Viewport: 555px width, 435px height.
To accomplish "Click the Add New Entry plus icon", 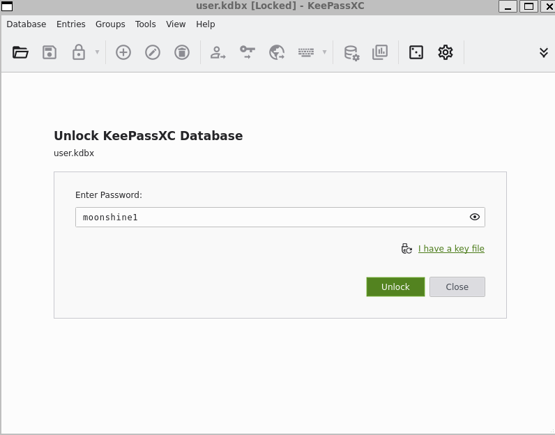I will (x=123, y=52).
